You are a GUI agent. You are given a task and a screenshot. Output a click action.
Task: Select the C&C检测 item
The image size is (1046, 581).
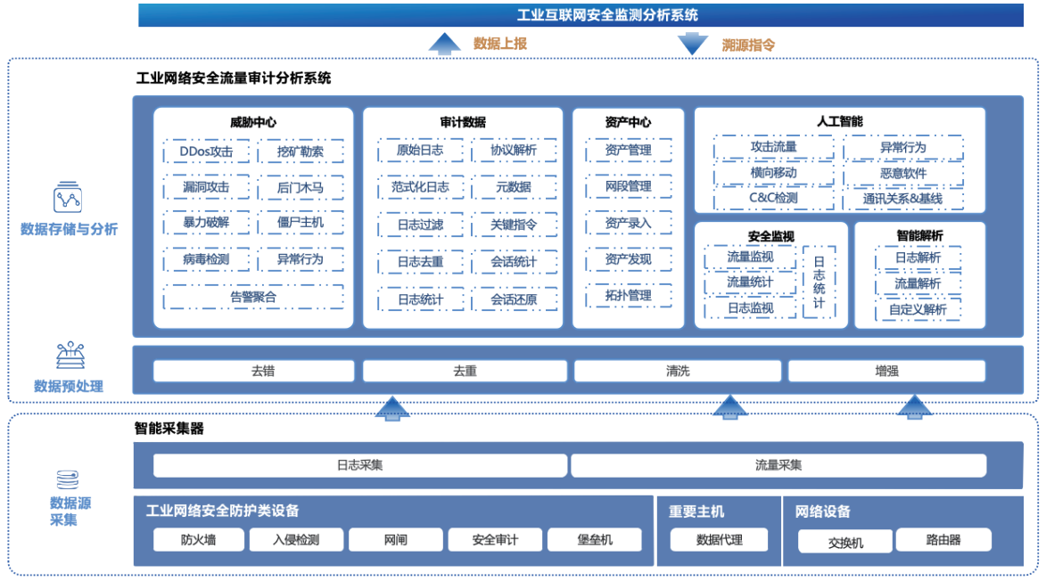[773, 198]
